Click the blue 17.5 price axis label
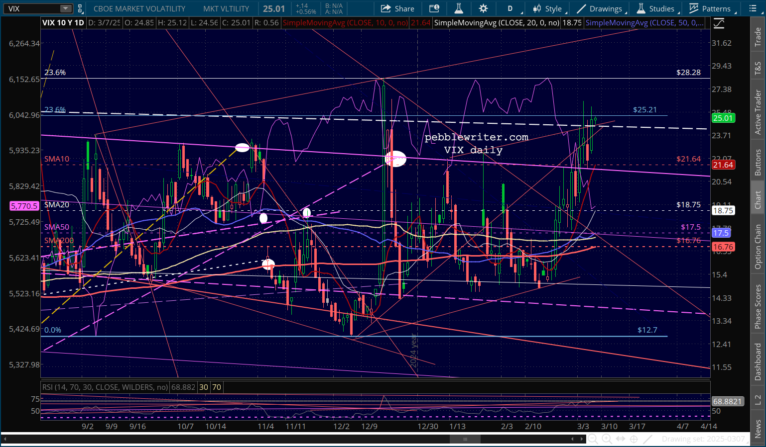 click(721, 233)
